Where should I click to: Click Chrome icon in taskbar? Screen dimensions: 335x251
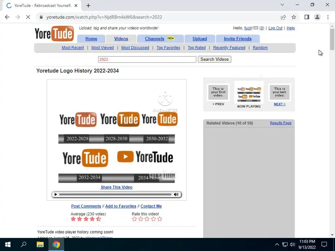pos(56,244)
